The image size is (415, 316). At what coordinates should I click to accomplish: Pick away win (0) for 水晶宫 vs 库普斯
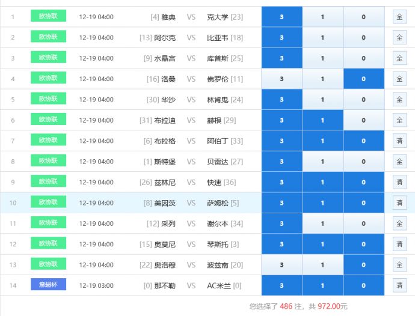tap(363, 58)
